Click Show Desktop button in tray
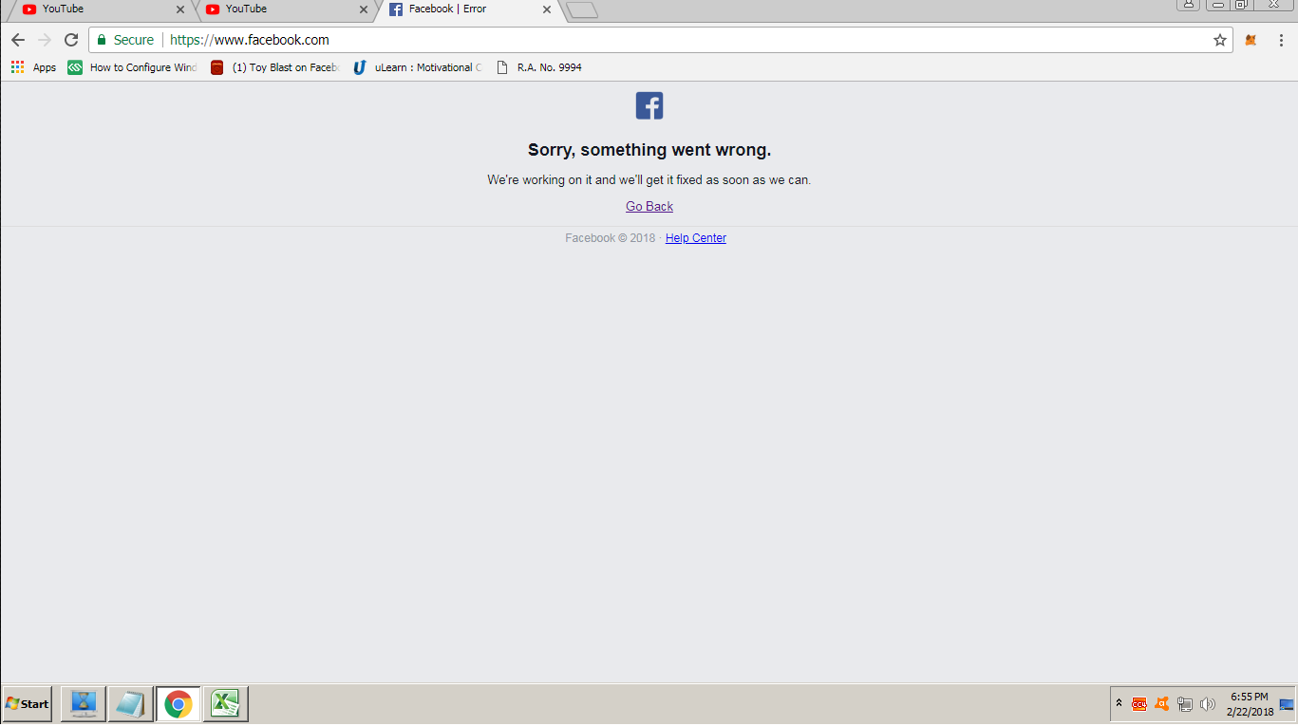1298x726 pixels. click(1288, 704)
